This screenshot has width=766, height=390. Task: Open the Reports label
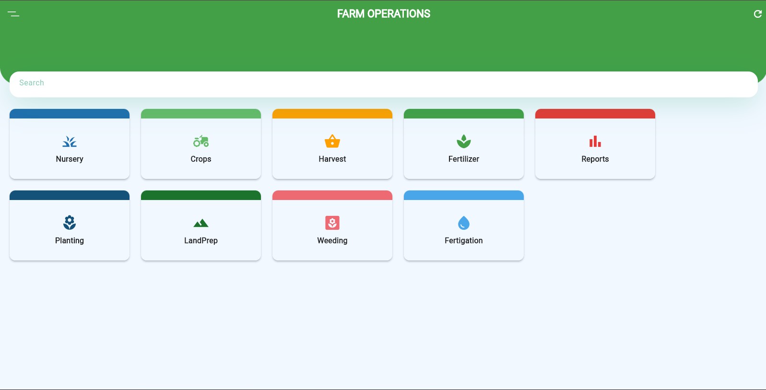(x=595, y=159)
